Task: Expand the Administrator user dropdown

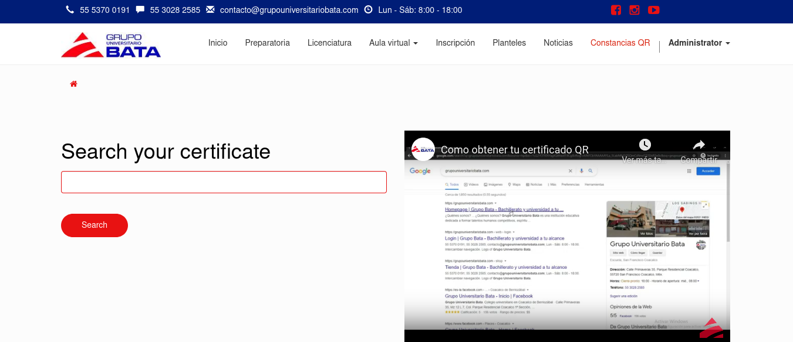Action: 699,43
